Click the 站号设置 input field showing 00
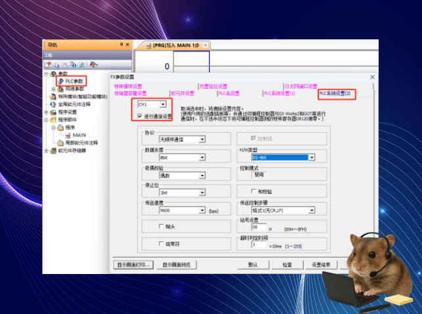The height and width of the screenshot is (314, 422). click(x=259, y=227)
